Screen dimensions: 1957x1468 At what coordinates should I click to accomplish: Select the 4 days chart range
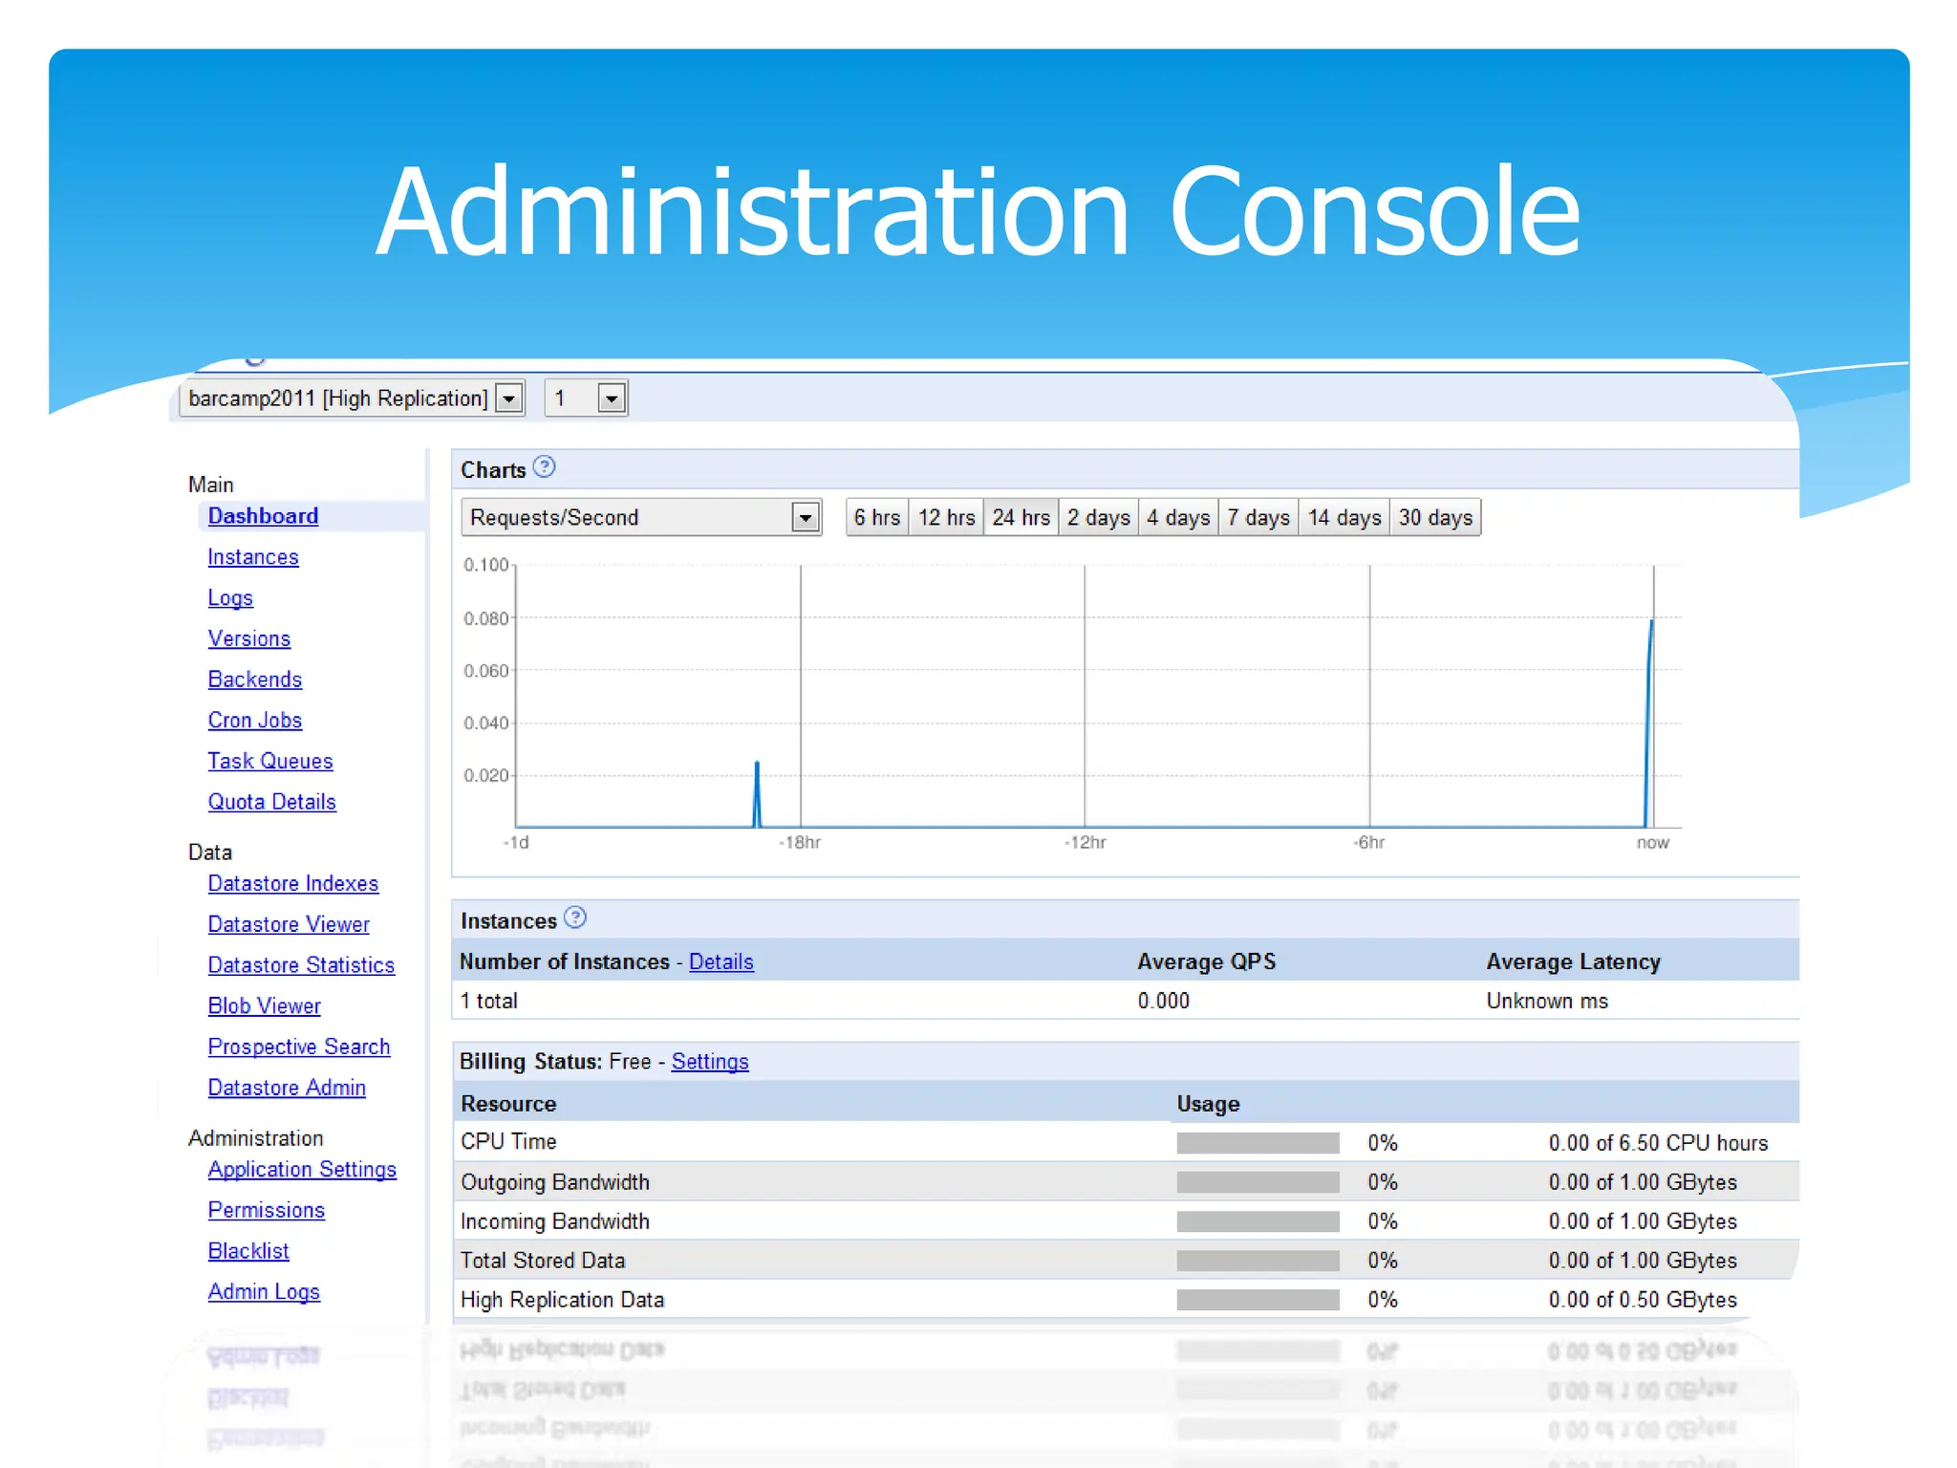point(1178,517)
